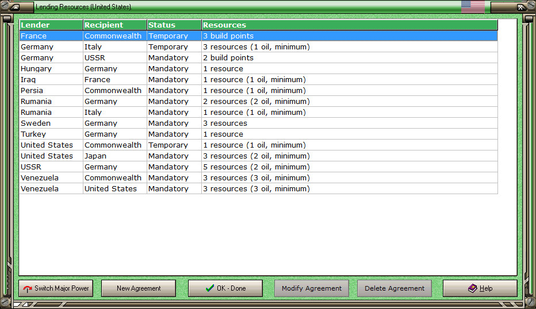536x309 pixels.
Task: Click the United States flag icon
Action: (473, 7)
